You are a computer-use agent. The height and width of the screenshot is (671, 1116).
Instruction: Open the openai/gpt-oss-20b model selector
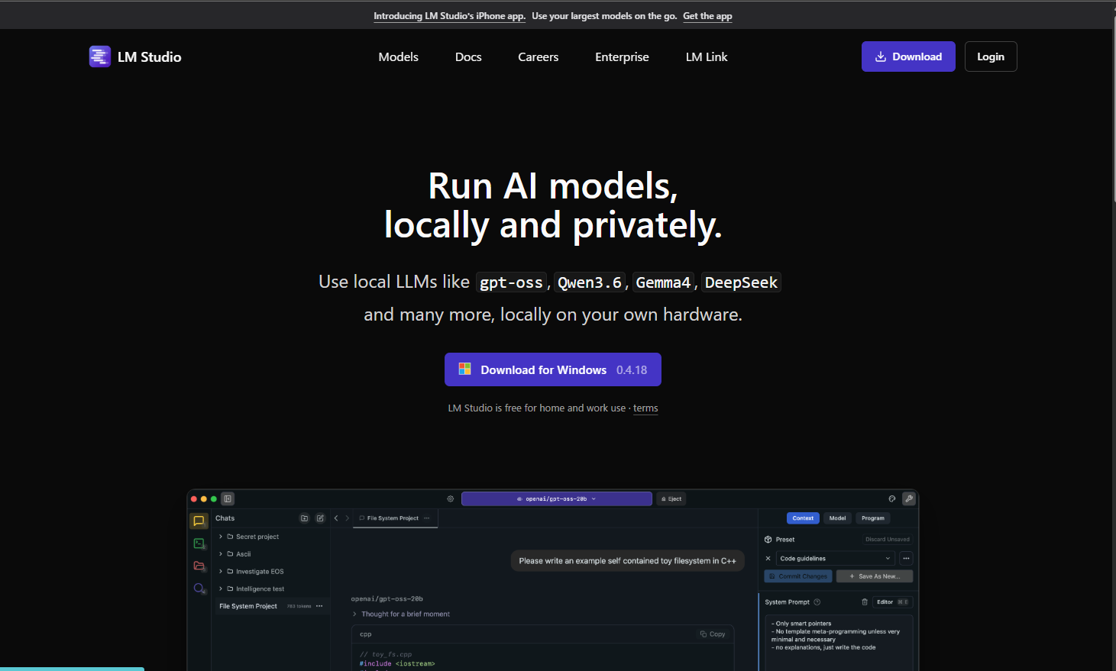click(x=557, y=498)
